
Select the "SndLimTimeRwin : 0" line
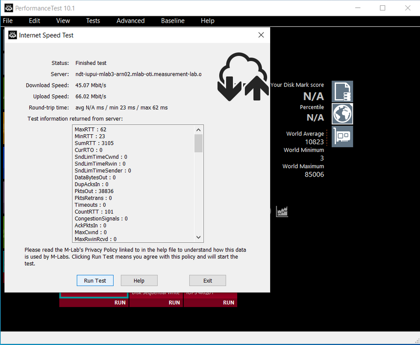pyautogui.click(x=100, y=164)
